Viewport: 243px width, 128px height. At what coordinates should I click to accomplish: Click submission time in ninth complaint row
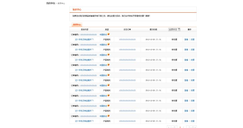pyautogui.click(x=153, y=121)
